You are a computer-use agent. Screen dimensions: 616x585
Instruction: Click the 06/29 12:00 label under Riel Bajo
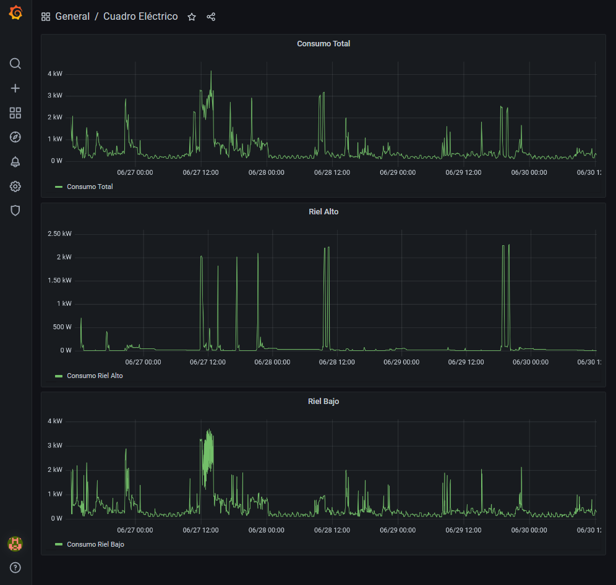tap(464, 531)
